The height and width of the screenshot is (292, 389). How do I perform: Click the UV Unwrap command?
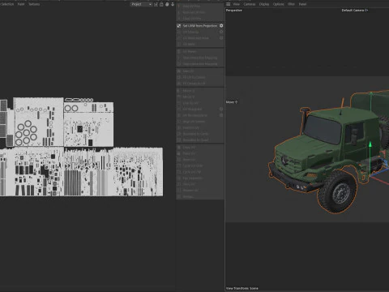pos(191,32)
